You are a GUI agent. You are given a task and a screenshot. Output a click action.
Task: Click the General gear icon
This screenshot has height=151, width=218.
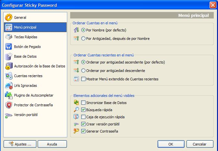pyautogui.click(x=9, y=17)
